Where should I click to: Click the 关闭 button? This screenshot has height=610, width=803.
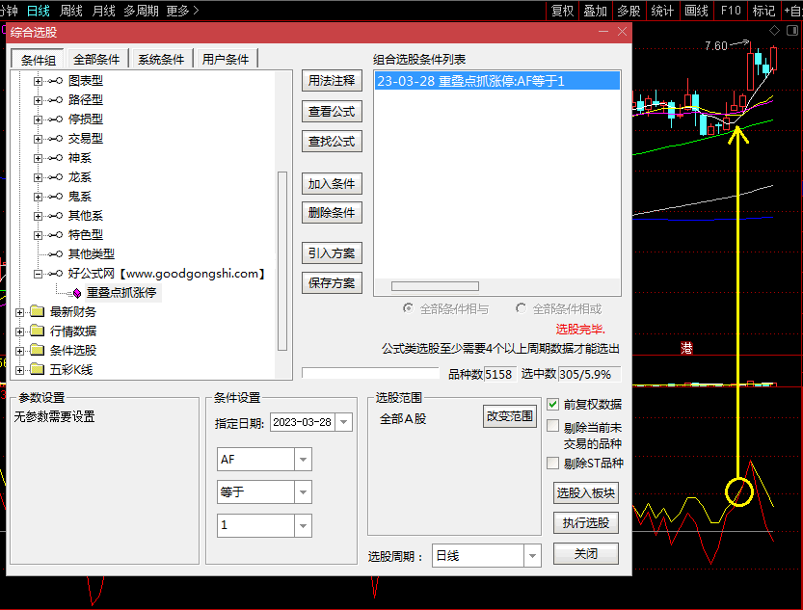[x=586, y=554]
